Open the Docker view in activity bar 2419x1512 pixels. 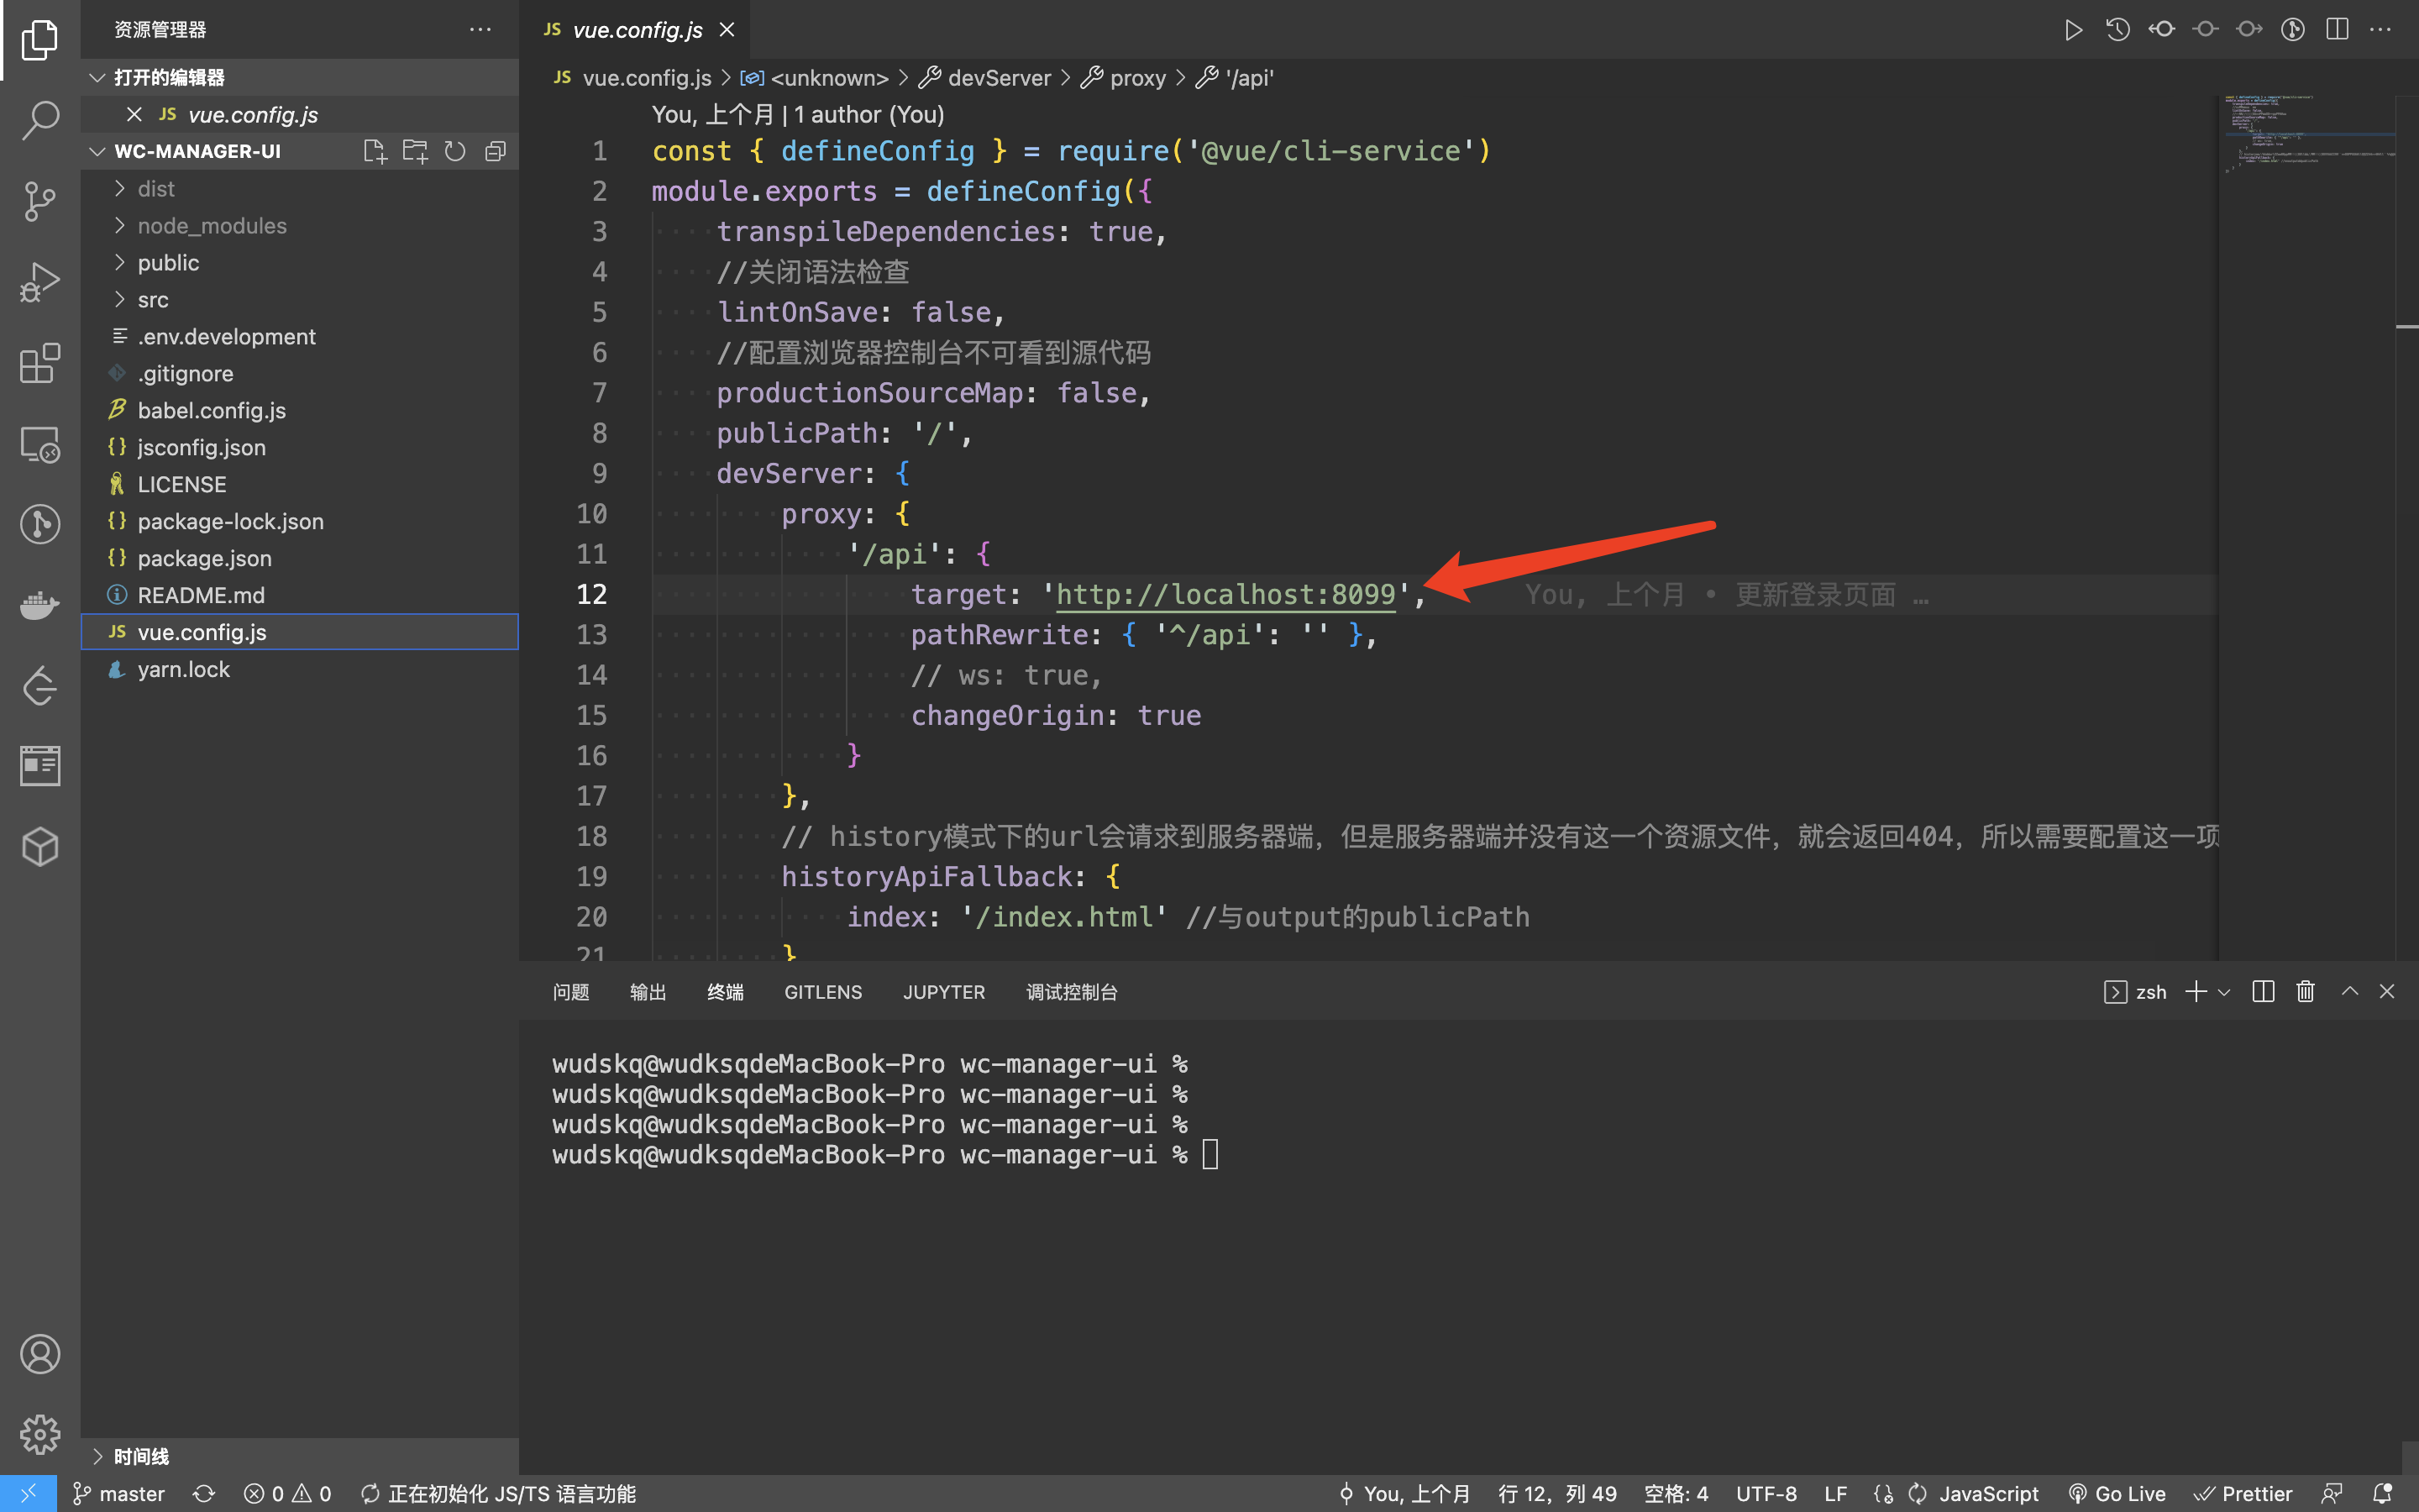40,605
